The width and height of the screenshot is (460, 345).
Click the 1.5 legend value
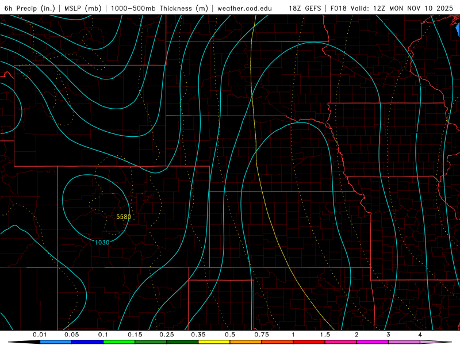point(325,335)
